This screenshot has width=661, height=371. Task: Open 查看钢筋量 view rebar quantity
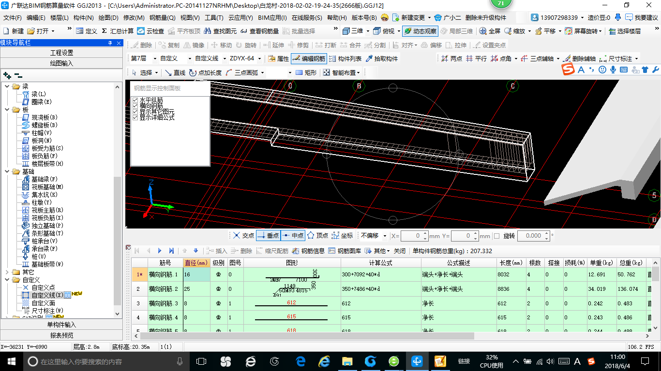click(260, 31)
